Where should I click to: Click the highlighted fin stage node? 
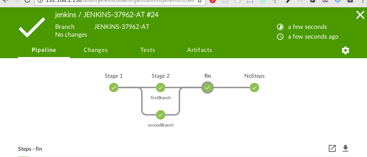208,87
